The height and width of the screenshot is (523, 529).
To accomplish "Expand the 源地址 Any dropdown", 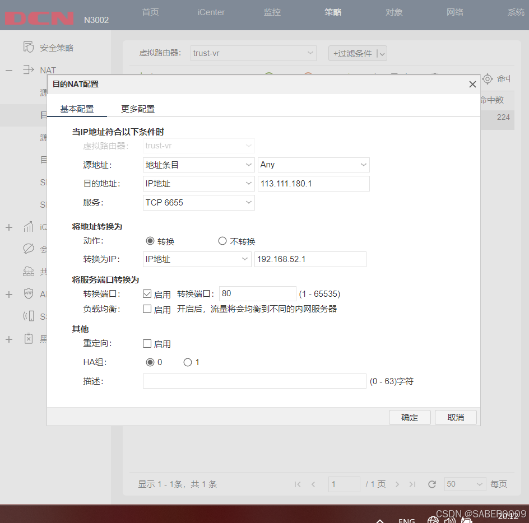I will 313,165.
